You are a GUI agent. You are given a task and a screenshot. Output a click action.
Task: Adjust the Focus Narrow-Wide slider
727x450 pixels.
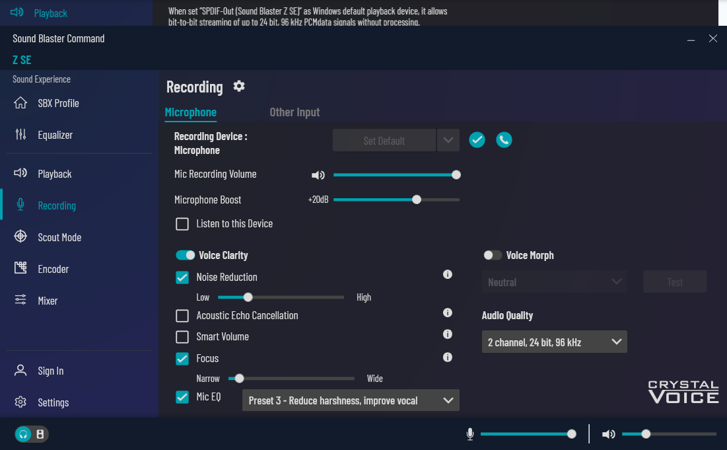pyautogui.click(x=291, y=379)
